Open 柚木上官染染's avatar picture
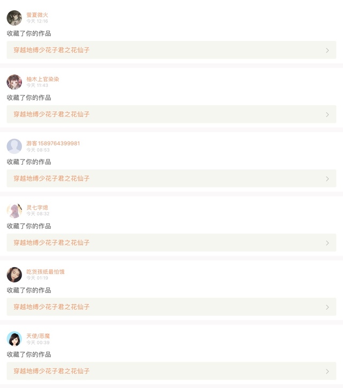343x388 pixels. [14, 82]
